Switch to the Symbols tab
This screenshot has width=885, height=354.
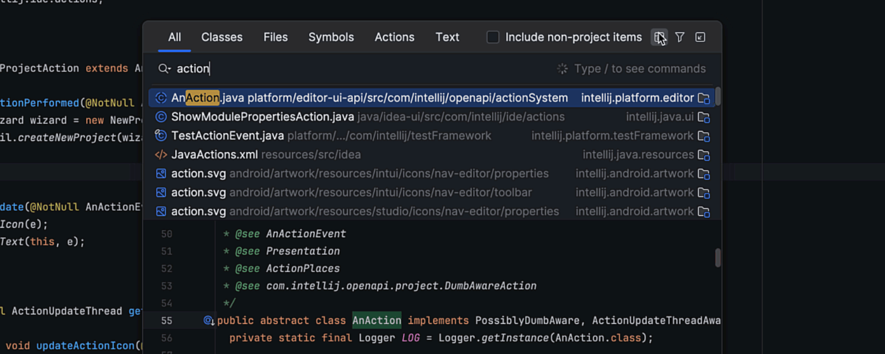[x=331, y=37]
